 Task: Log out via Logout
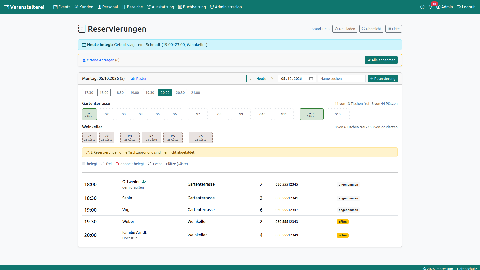466,7
